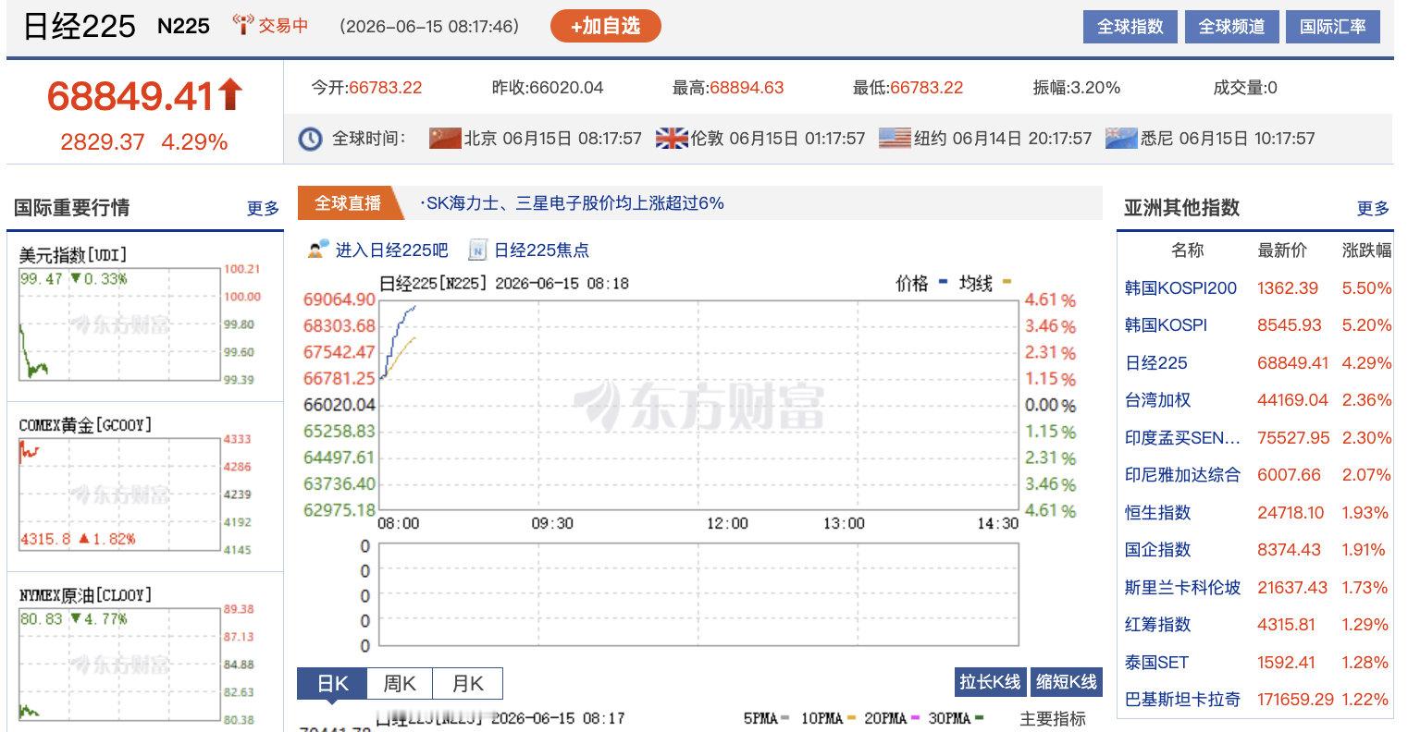Open 台湾加权 index link
The width and height of the screenshot is (1408, 732).
(x=1157, y=400)
